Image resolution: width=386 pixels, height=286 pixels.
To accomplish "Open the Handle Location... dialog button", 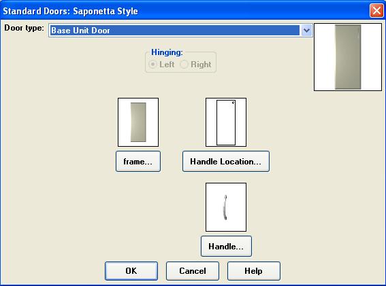I will pos(226,161).
